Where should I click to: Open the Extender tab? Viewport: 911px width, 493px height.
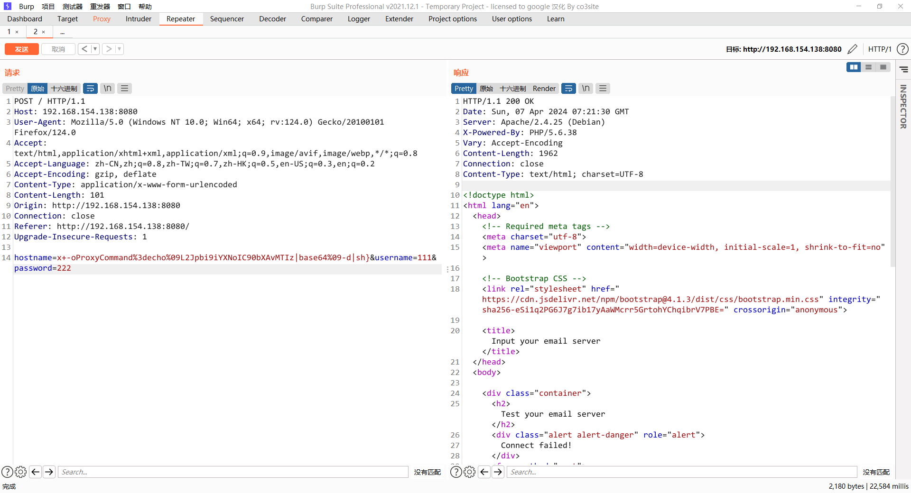399,19
